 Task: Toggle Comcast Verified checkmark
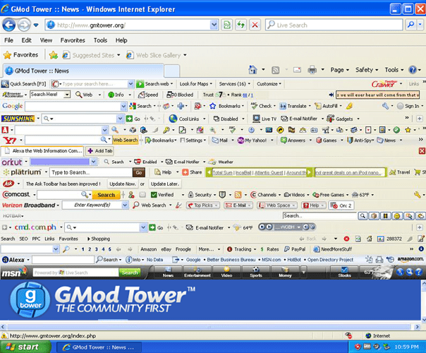(162, 195)
